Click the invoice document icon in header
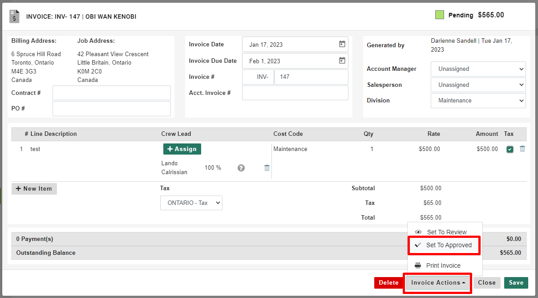538x298 pixels. coord(15,16)
